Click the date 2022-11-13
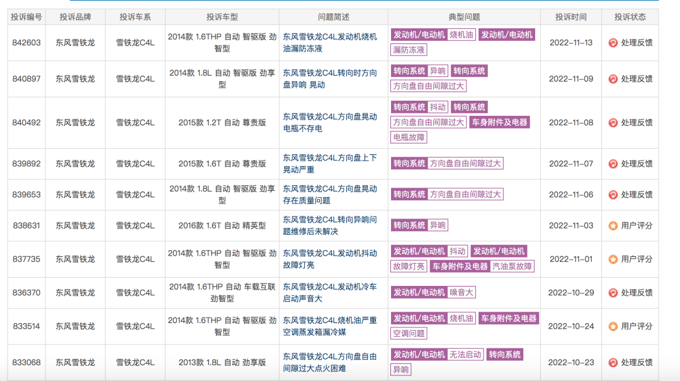This screenshot has width=680, height=381. pos(570,43)
